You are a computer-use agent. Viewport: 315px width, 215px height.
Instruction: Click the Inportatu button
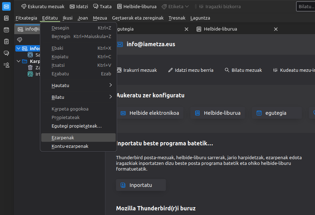click(x=141, y=185)
